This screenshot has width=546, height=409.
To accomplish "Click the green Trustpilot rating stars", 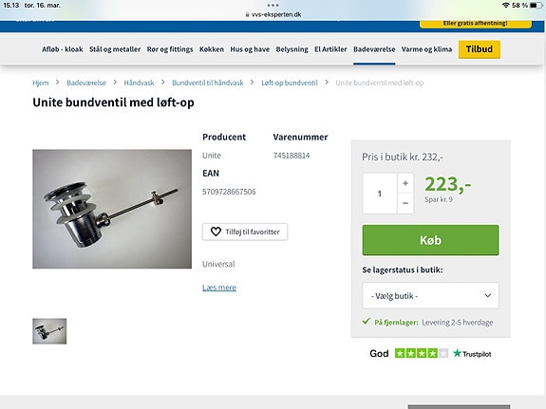I will [422, 353].
